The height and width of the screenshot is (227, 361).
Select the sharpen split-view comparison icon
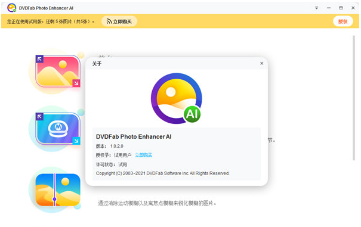[x=58, y=189]
